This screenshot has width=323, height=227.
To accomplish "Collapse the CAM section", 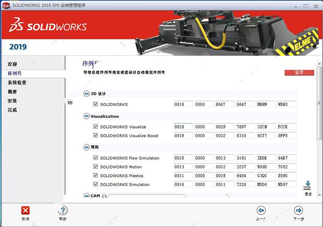I will [x=86, y=196].
